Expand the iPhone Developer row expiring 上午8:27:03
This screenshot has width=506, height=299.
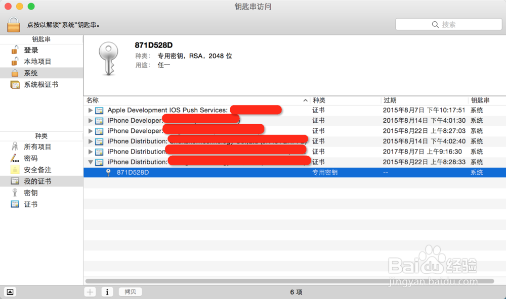tap(91, 131)
